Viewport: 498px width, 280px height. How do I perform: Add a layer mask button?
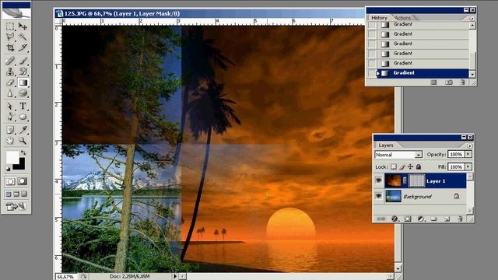[x=408, y=219]
